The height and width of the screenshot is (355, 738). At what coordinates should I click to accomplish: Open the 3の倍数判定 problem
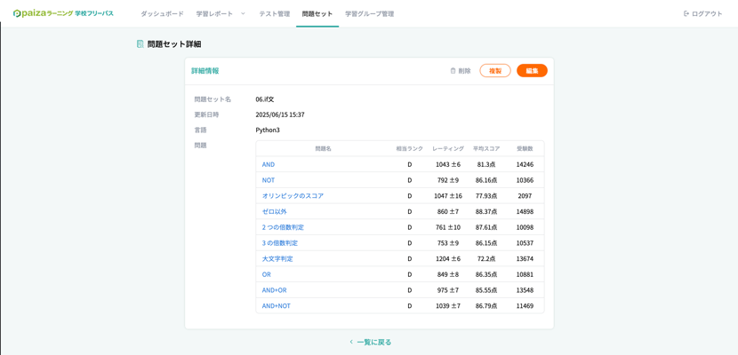click(280, 243)
